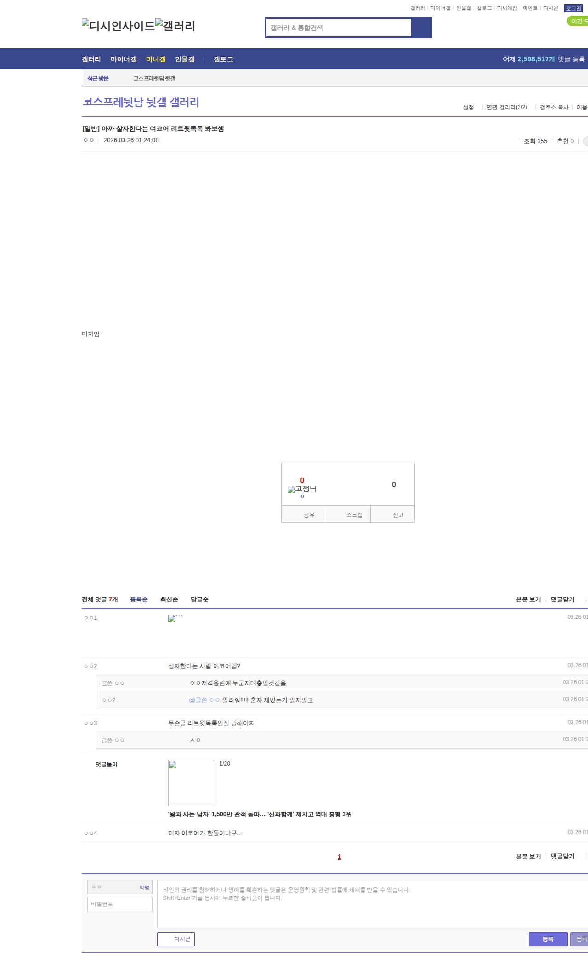588x956 pixels.
Task: Click the 비밀번호 input field
Action: [x=120, y=904]
